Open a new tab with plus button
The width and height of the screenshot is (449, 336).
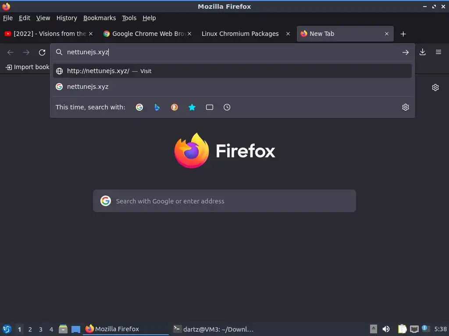(403, 34)
